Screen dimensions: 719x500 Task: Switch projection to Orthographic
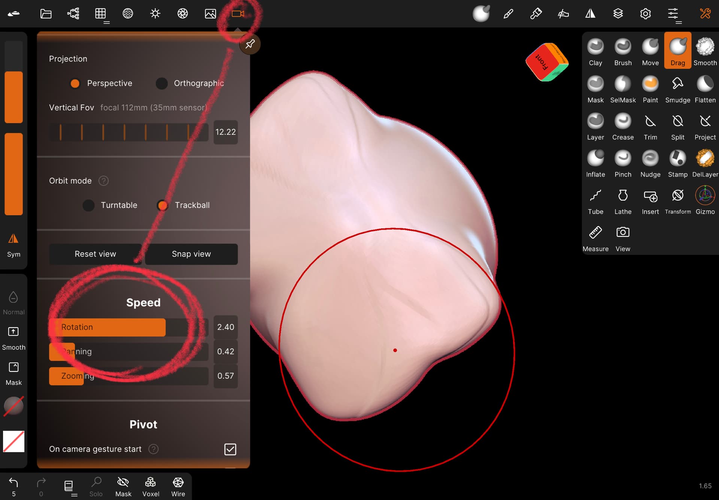[162, 83]
